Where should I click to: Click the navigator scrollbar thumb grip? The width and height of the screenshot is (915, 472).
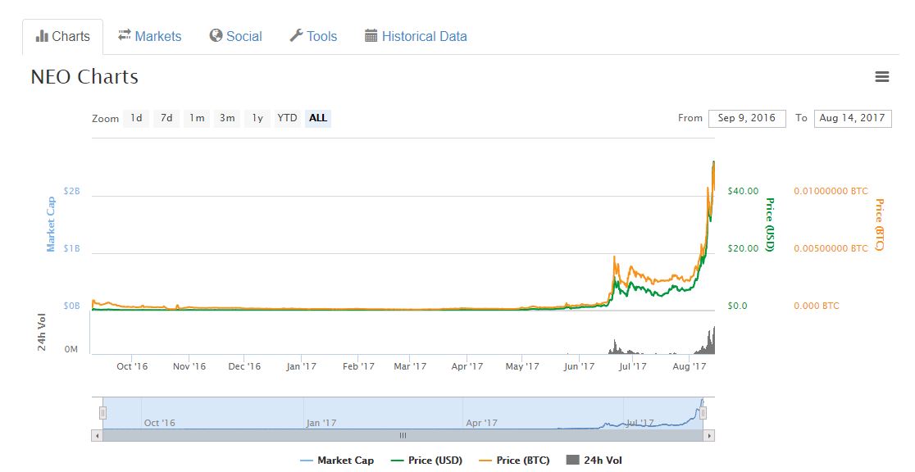(x=403, y=435)
